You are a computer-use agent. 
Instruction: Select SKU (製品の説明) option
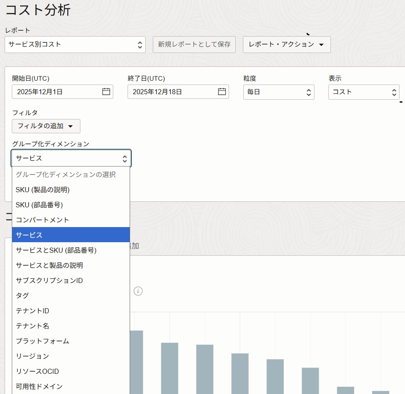43,190
